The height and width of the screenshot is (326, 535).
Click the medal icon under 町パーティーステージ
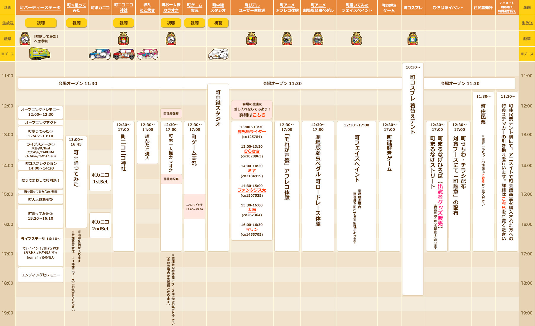(x=25, y=39)
